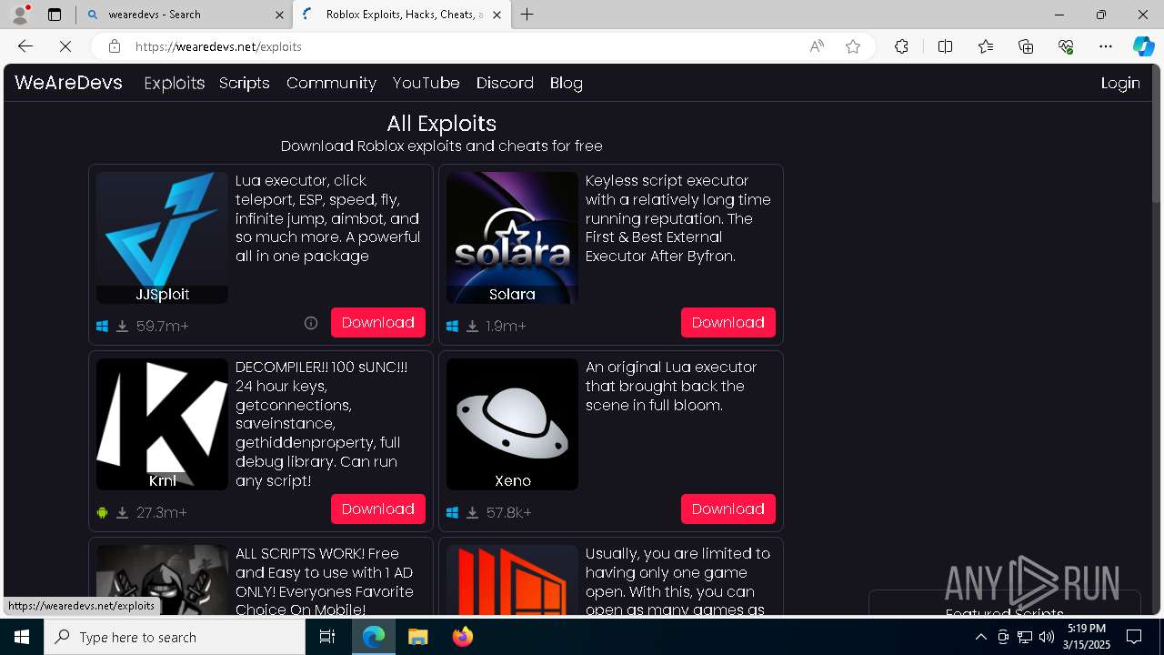Open the Krnl logo thumbnail

(x=162, y=424)
